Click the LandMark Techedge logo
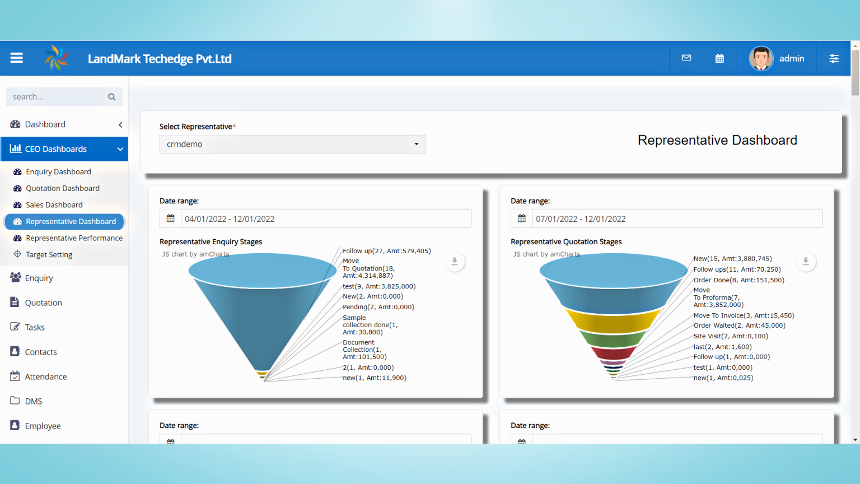This screenshot has width=860, height=484. click(56, 58)
